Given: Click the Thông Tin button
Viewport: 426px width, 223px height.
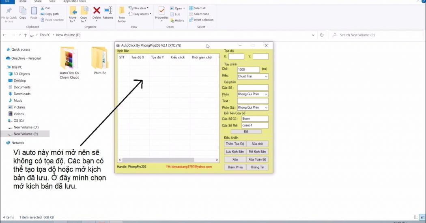Looking at the screenshot, I should pos(257,167).
